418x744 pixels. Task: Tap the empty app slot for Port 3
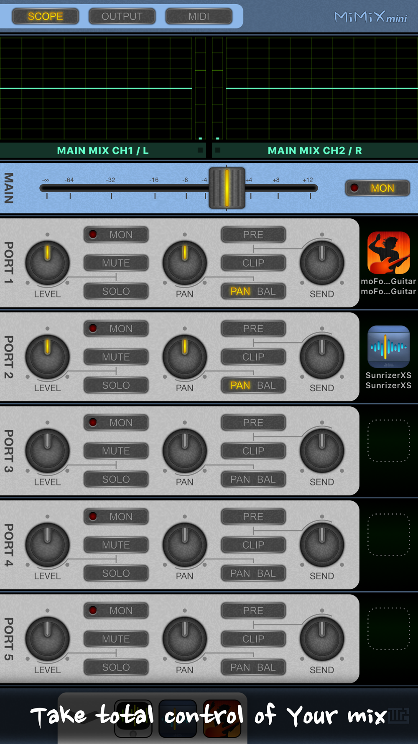click(x=388, y=441)
